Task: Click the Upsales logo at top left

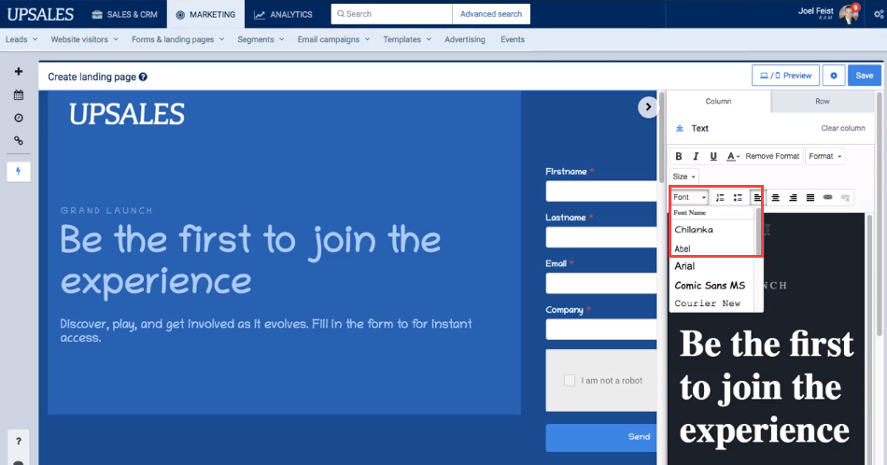Action: (x=40, y=14)
